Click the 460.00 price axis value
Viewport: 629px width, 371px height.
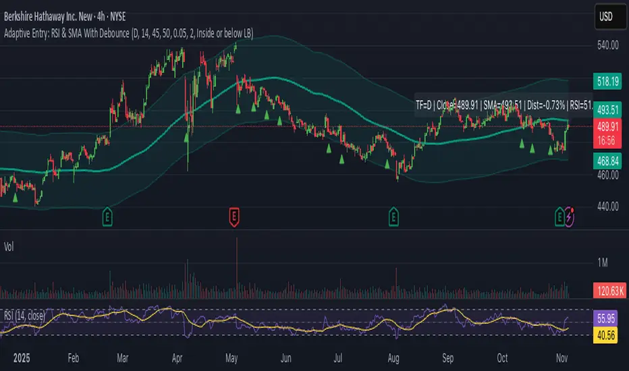pos(607,175)
